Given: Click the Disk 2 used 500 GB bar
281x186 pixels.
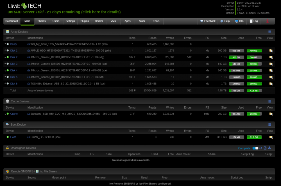Looking at the screenshot, I should click(237, 58).
